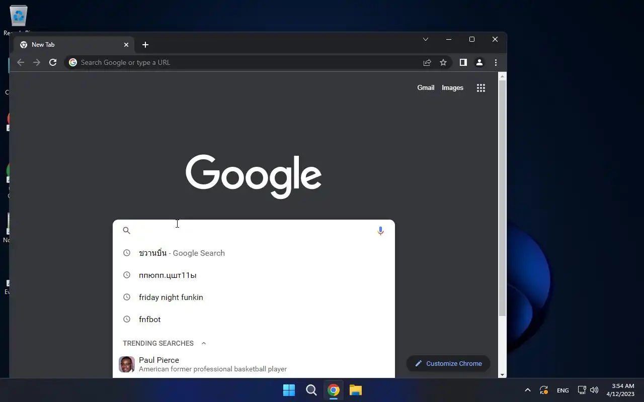Click the Chrome back arrow
The height and width of the screenshot is (402, 644).
(x=21, y=62)
